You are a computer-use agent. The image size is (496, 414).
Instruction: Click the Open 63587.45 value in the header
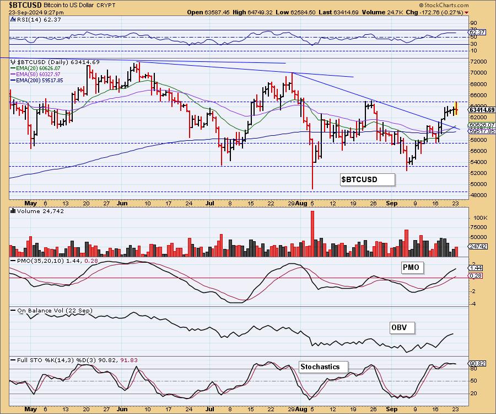pos(208,12)
